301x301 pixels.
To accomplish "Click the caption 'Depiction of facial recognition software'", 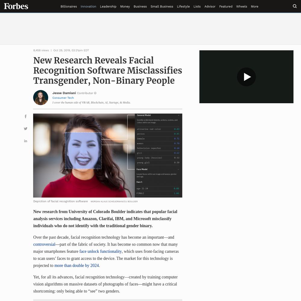I will [x=61, y=201].
